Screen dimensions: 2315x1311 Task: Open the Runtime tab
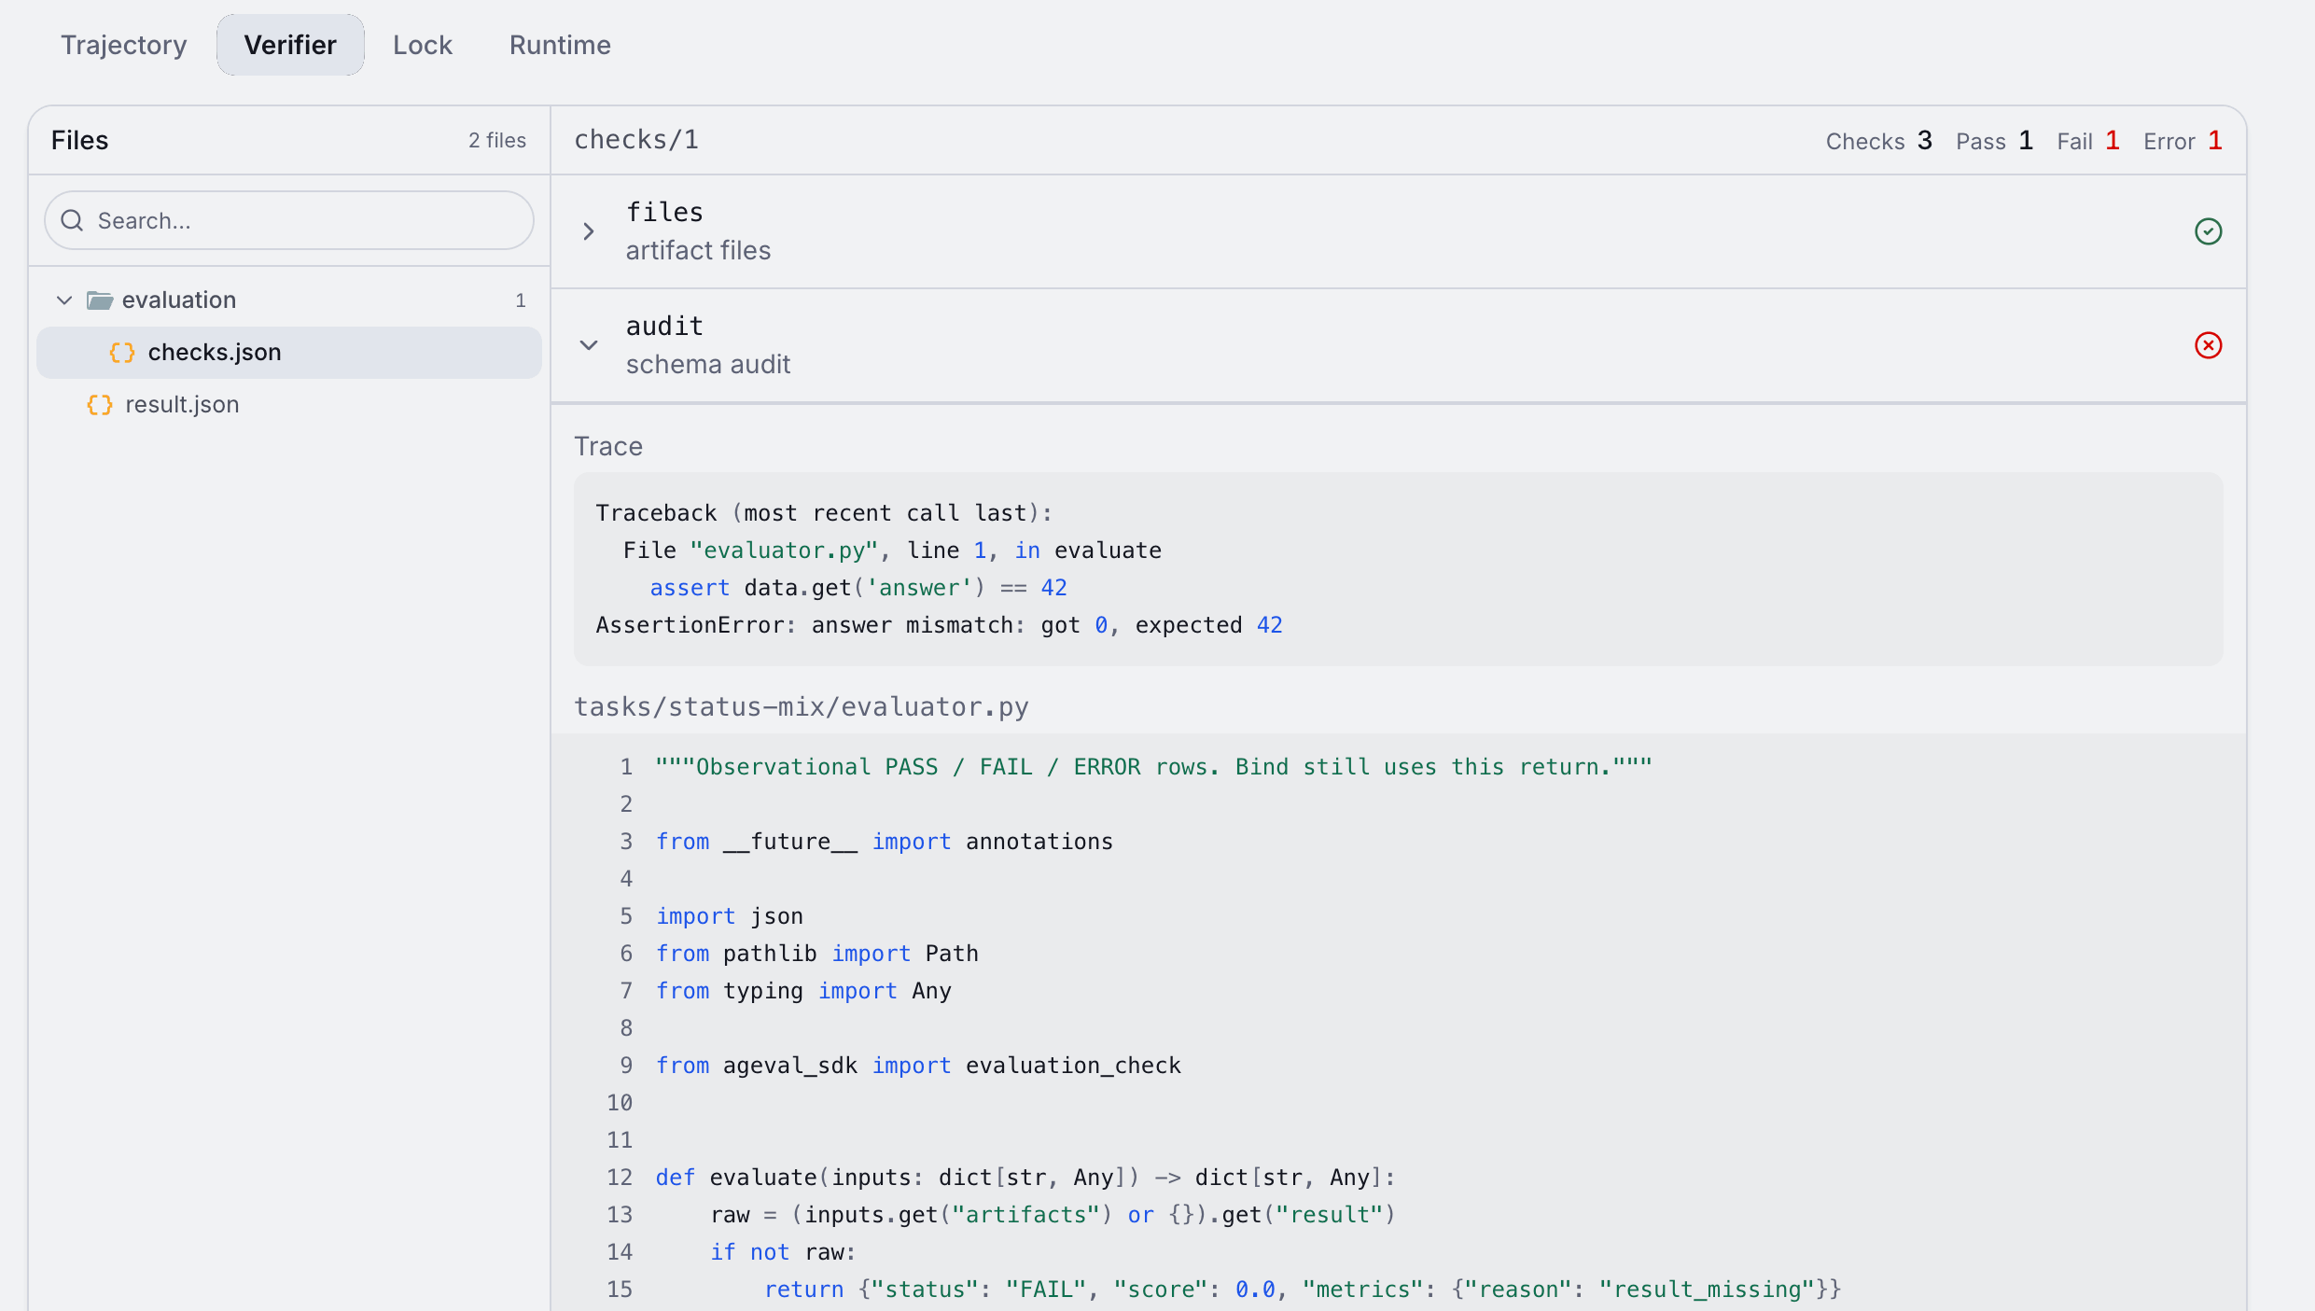[x=560, y=45]
